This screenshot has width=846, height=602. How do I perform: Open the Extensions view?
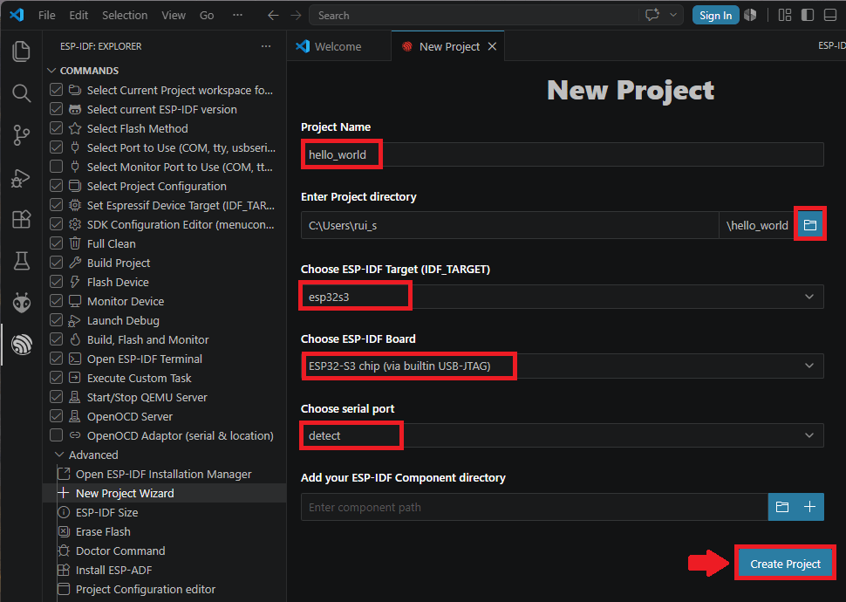[x=21, y=219]
